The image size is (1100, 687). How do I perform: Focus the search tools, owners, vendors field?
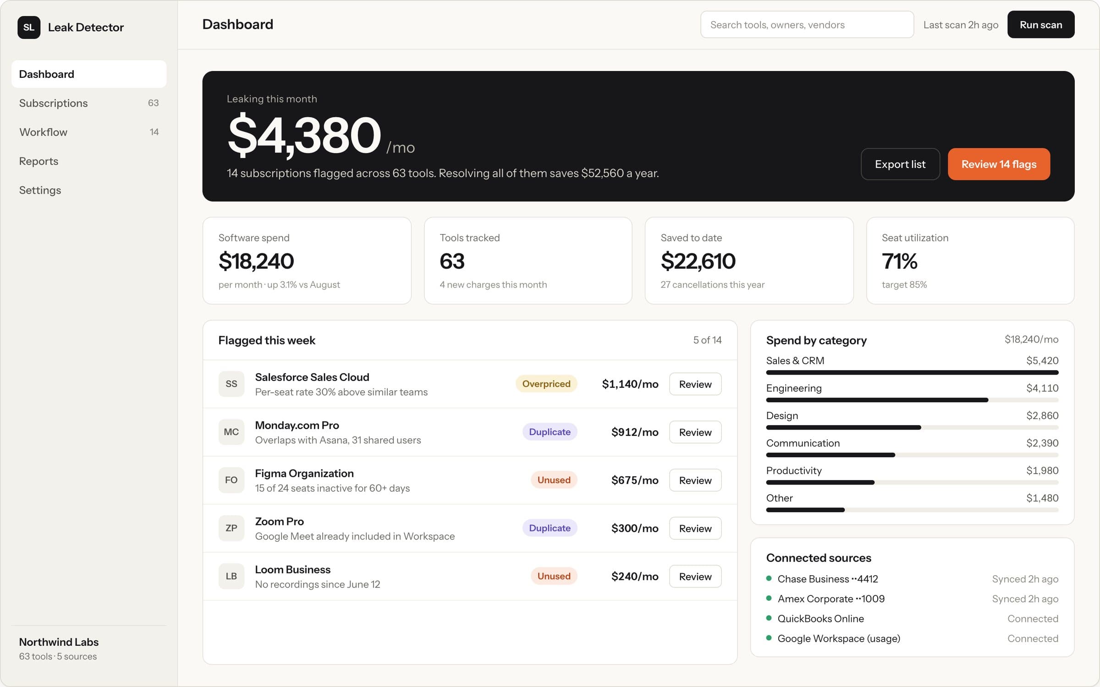coord(807,25)
